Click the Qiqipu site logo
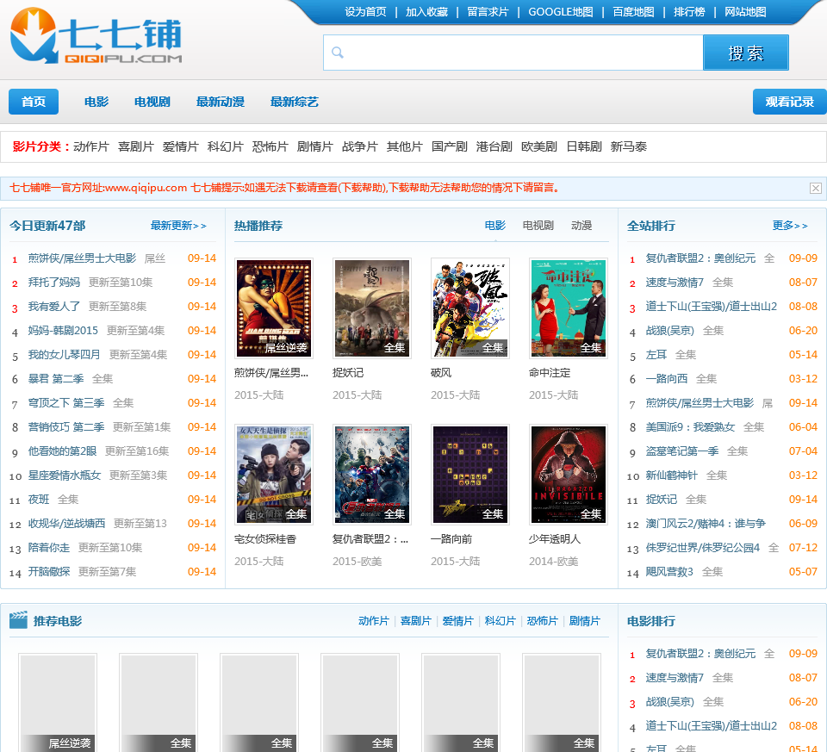 point(96,36)
